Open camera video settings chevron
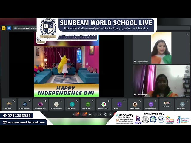 click(81, 114)
